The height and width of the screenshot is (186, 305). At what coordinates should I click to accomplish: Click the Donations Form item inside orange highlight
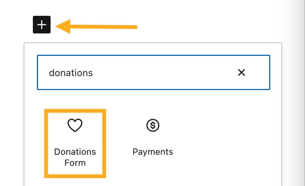click(x=75, y=143)
